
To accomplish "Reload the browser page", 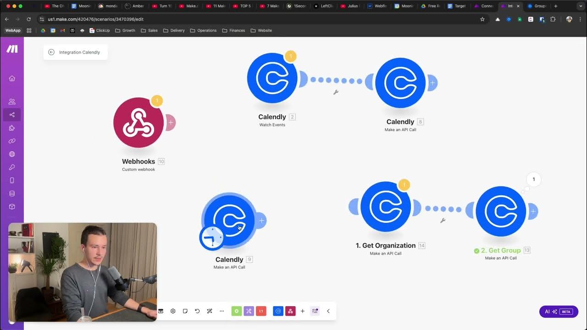I will click(28, 19).
